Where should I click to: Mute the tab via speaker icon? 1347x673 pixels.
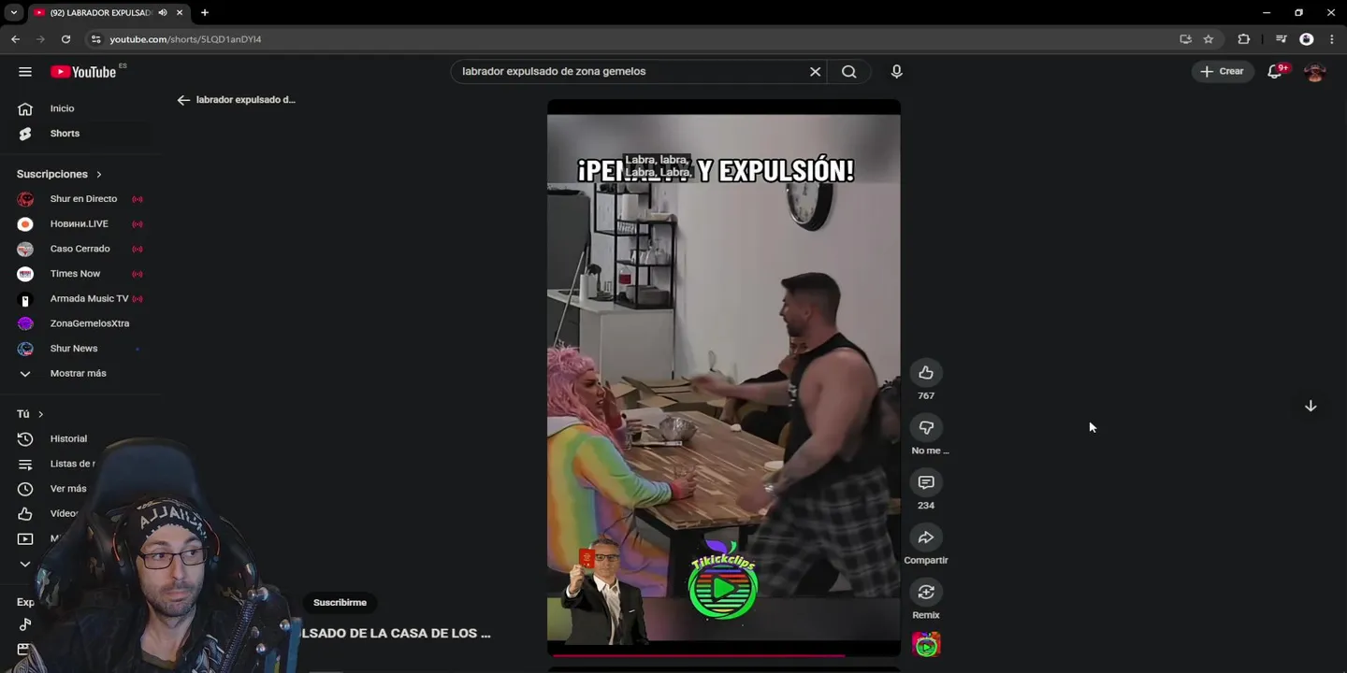163,13
